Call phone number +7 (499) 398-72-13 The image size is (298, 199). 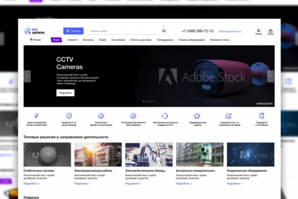pyautogui.click(x=198, y=31)
